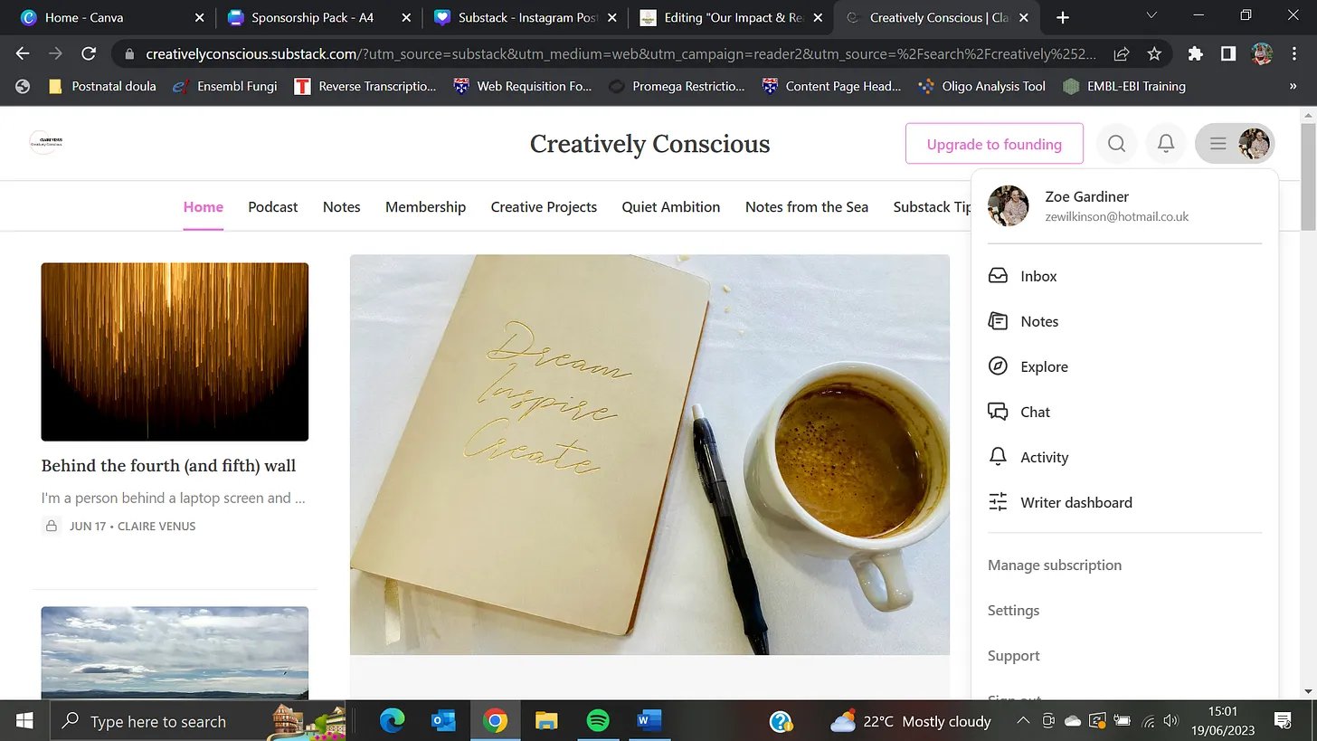This screenshot has height=741, width=1317.
Task: Select the Creative Projects tab
Action: point(544,206)
